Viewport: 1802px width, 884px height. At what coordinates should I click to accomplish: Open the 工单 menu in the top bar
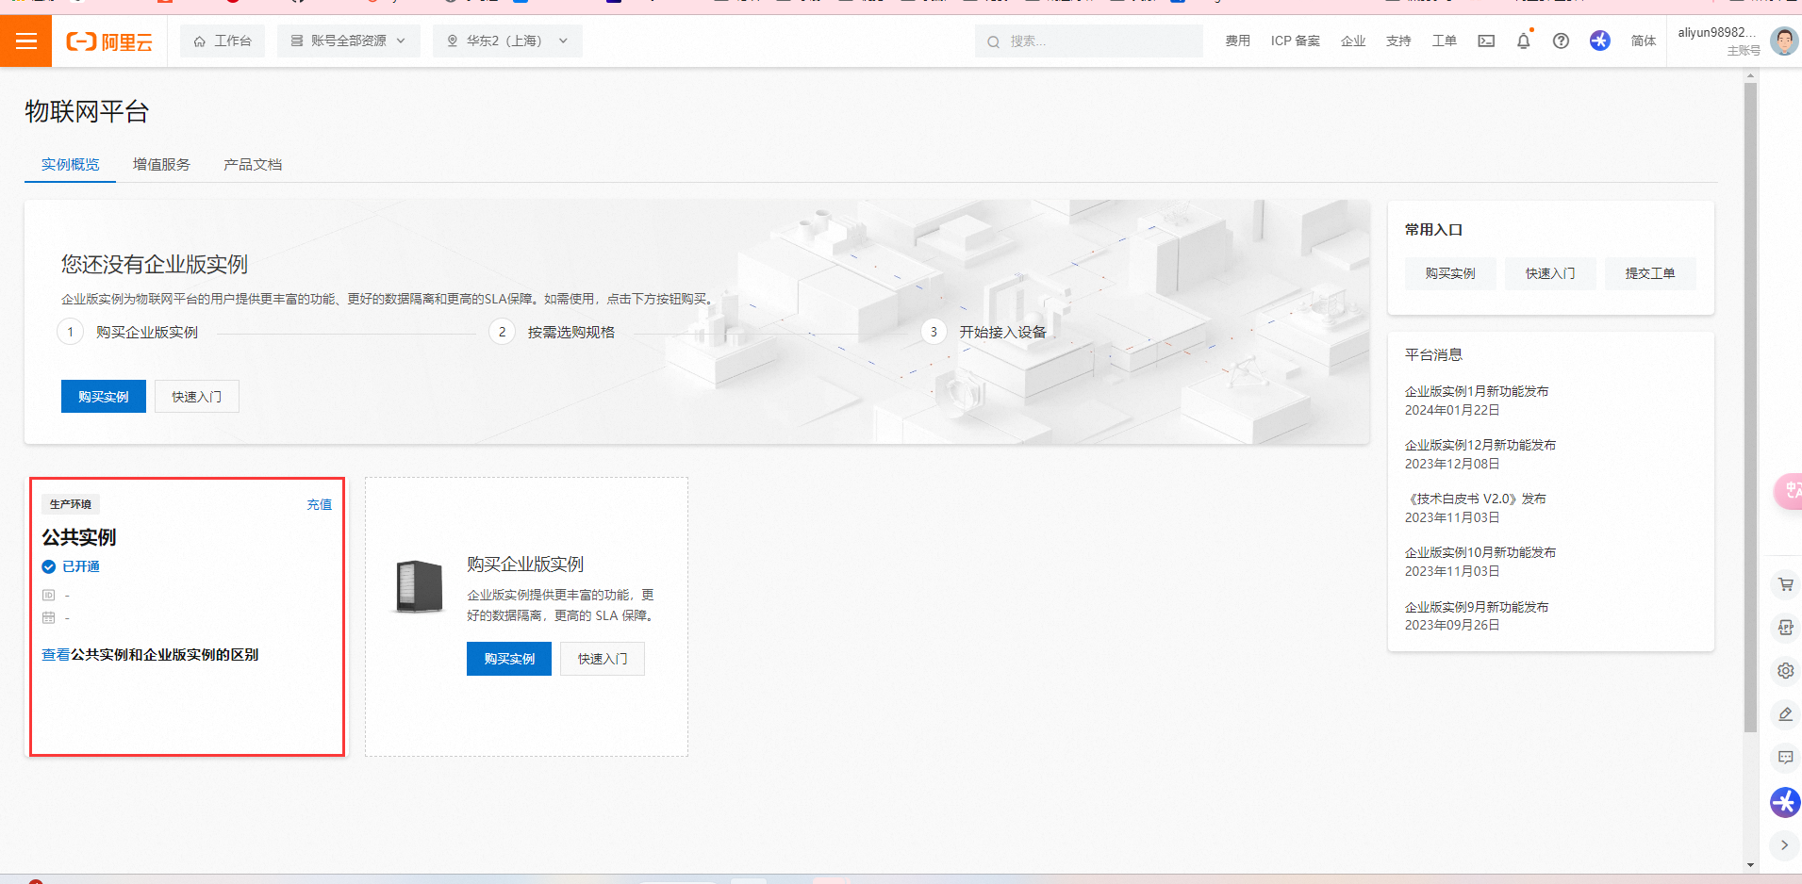tap(1444, 41)
